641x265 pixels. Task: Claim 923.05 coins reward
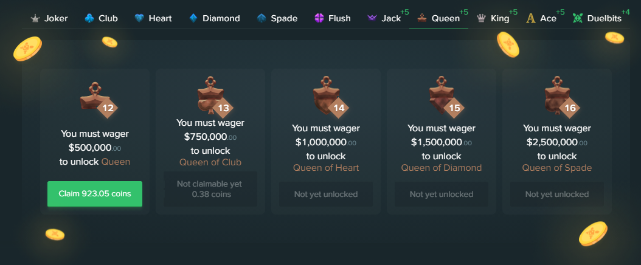tap(95, 194)
